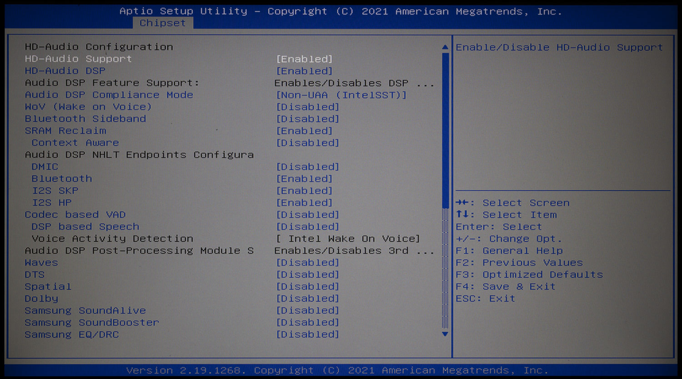
Task: Click F2: Previous Values hint
Action: point(519,263)
